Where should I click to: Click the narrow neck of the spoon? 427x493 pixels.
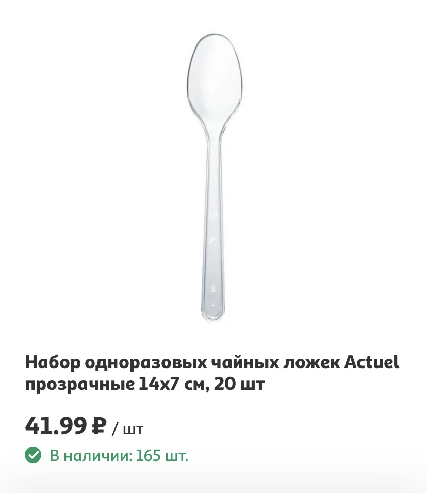214,132
